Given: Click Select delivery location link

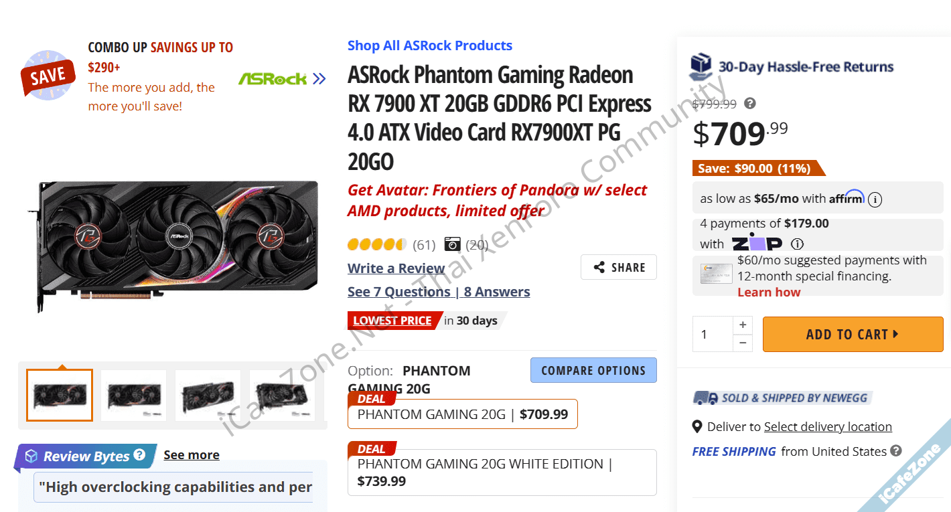Looking at the screenshot, I should click(x=828, y=427).
